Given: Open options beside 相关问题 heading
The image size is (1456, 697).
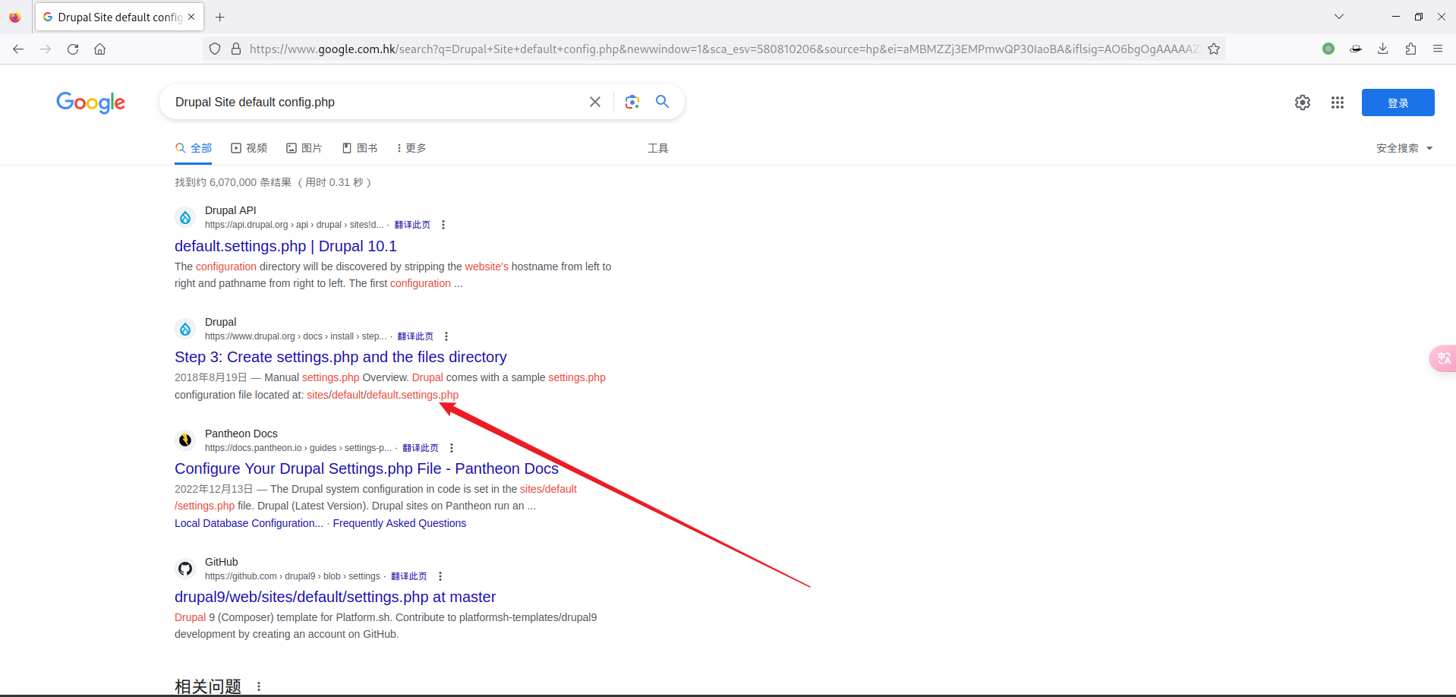Looking at the screenshot, I should click(x=259, y=686).
